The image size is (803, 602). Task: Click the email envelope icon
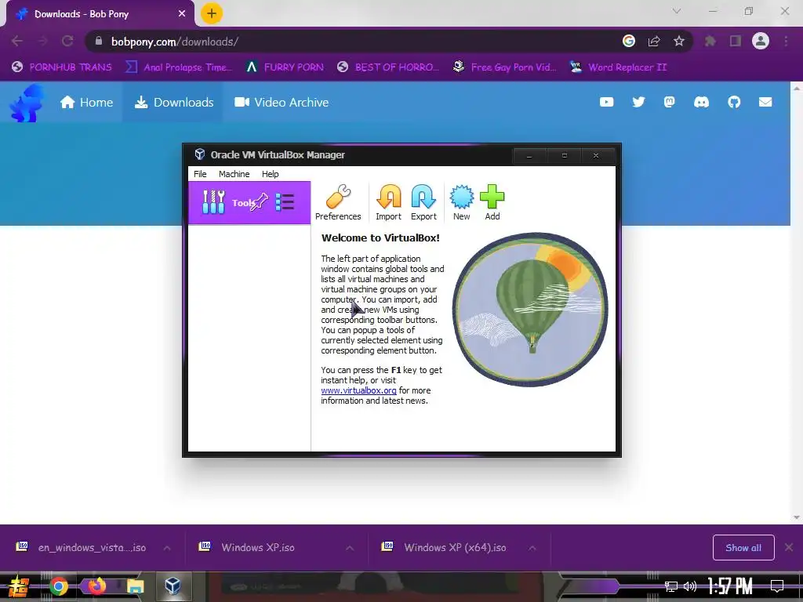point(765,103)
